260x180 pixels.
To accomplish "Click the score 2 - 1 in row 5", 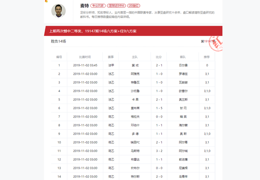I will (159, 100).
